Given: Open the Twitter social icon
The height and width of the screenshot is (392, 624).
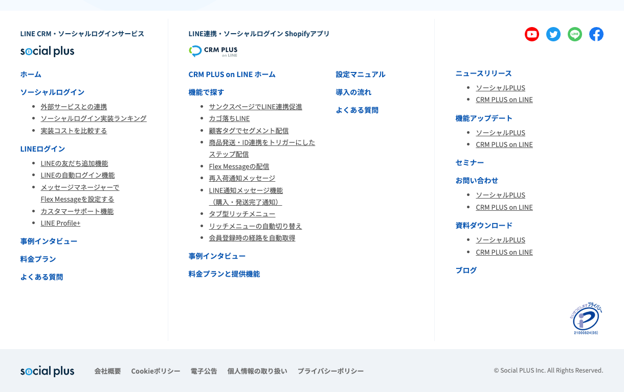Looking at the screenshot, I should pyautogui.click(x=553, y=34).
